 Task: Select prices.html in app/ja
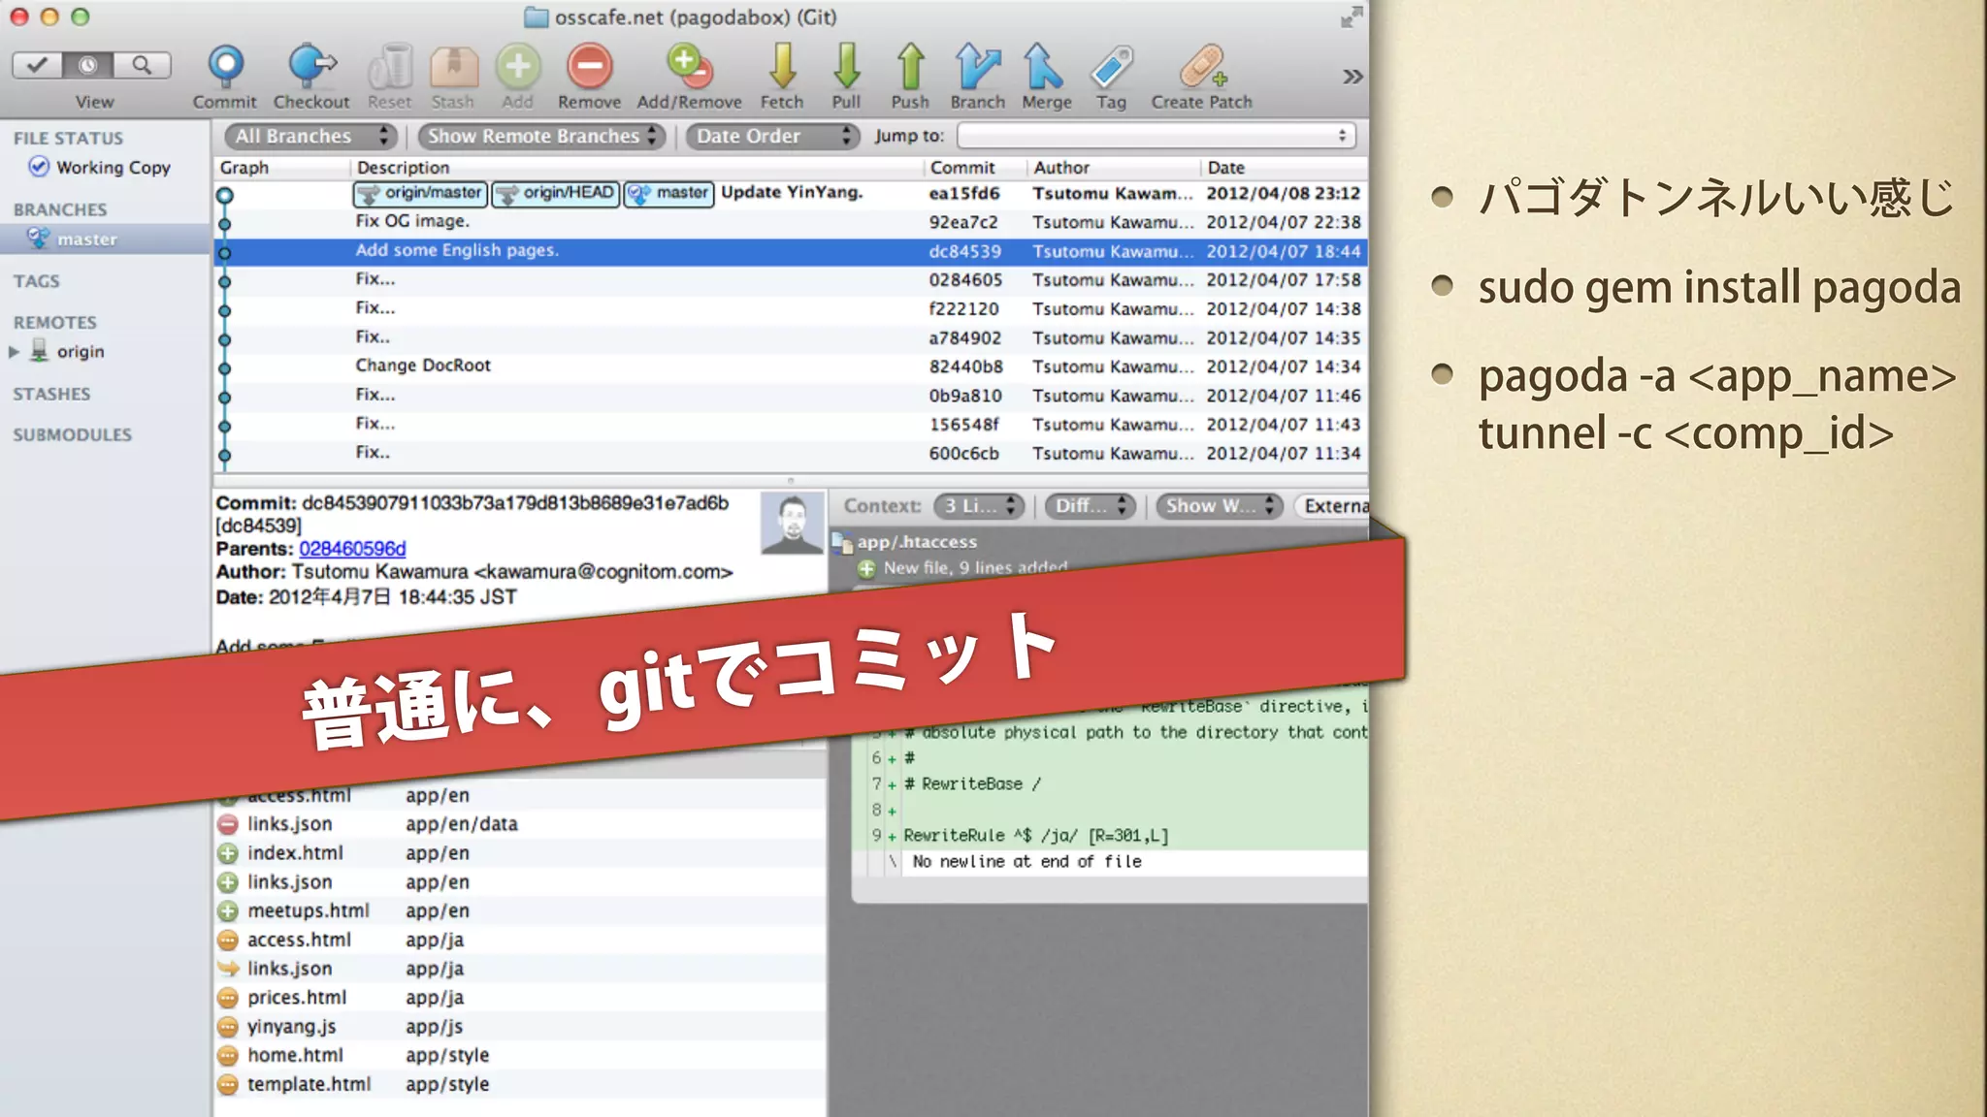(x=520, y=998)
